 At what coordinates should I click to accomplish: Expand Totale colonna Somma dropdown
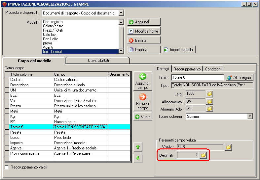[250, 116]
